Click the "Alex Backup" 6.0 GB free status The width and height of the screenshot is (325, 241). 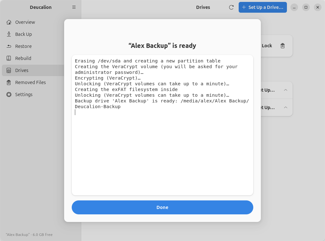click(29, 235)
